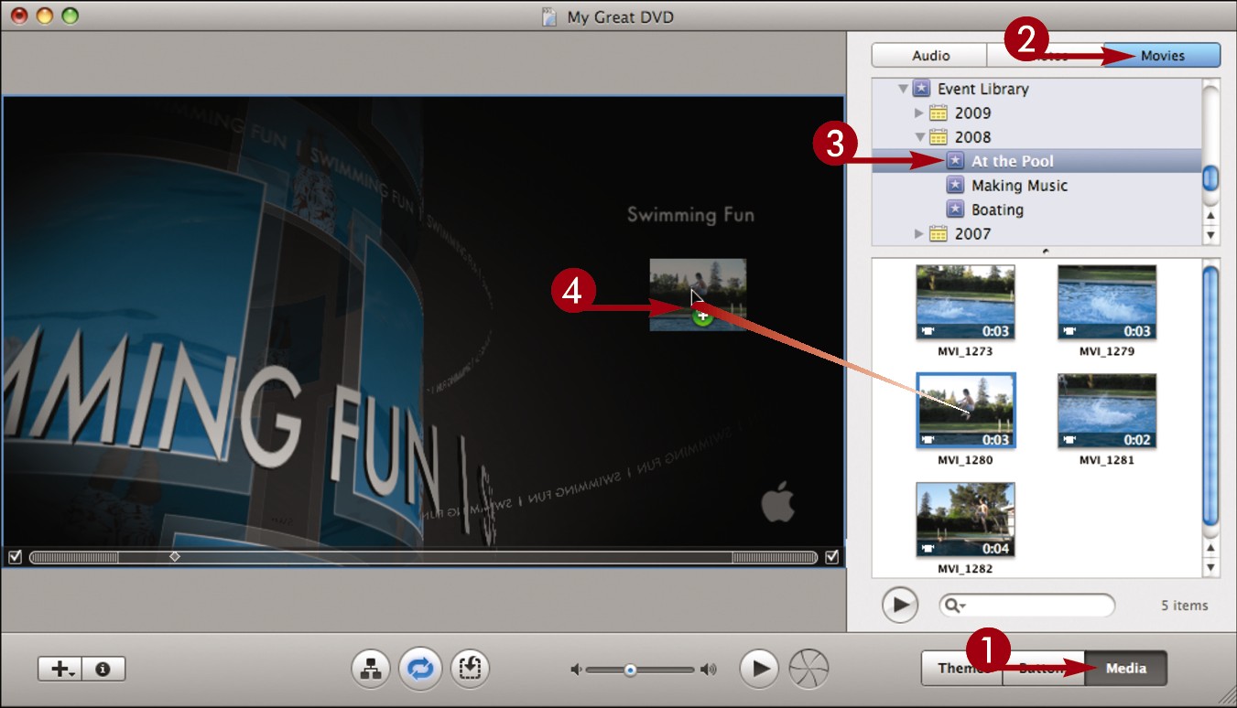Click the movie browser scrollbar down arrow
This screenshot has width=1237, height=708.
coord(1210,568)
